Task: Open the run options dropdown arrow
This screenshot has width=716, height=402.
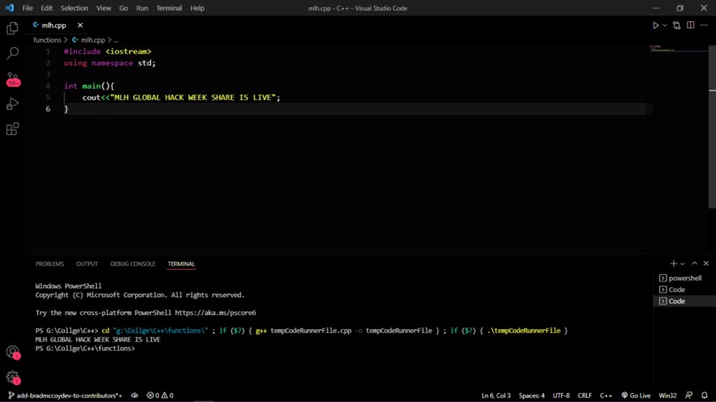Action: (x=664, y=26)
